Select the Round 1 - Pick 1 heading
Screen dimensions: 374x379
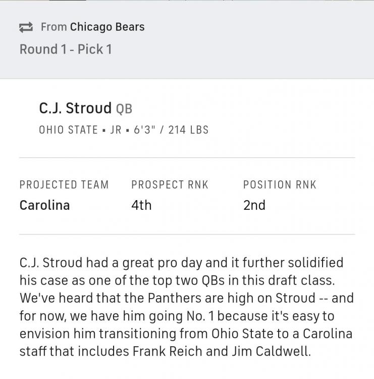[66, 50]
